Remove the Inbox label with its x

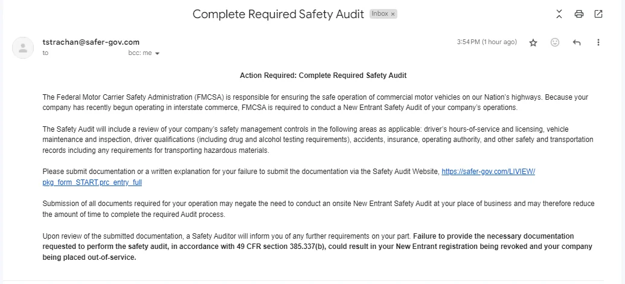click(x=393, y=14)
